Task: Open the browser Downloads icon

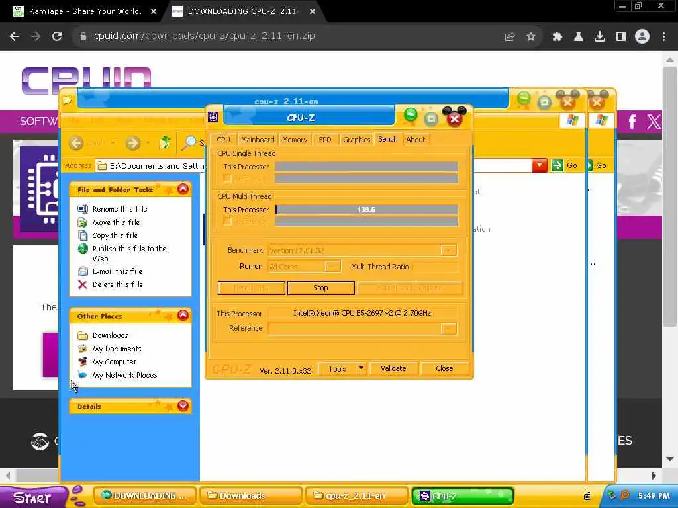Action: (x=600, y=37)
